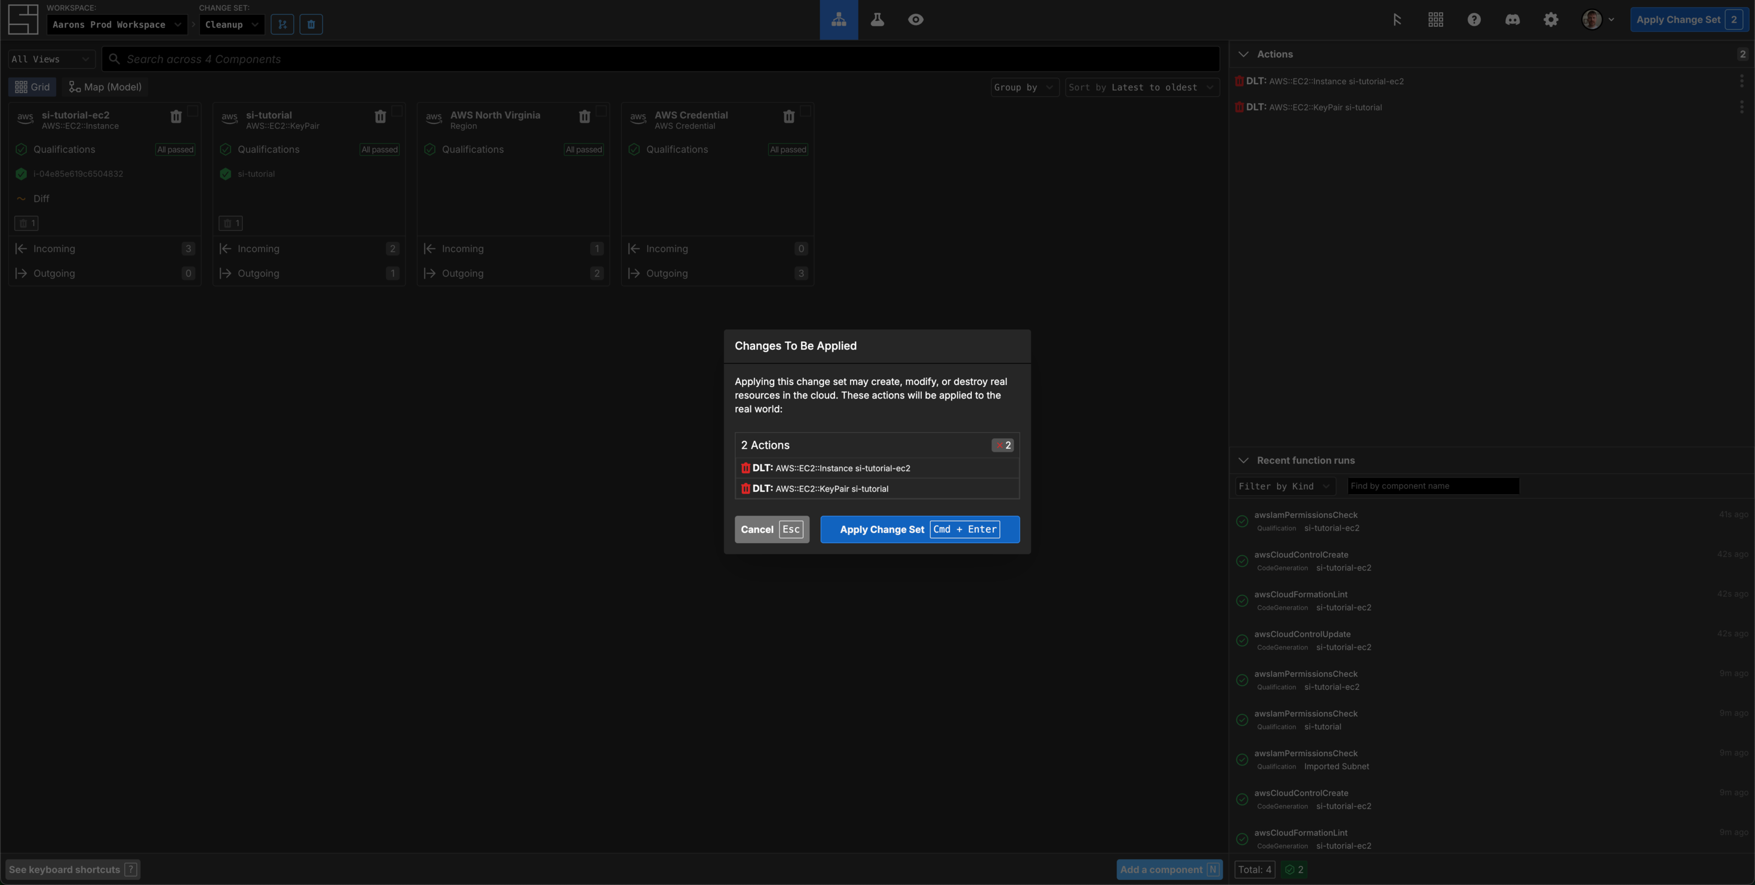Image resolution: width=1755 pixels, height=885 pixels.
Task: Collapse the Actions panel
Action: pos(1243,54)
